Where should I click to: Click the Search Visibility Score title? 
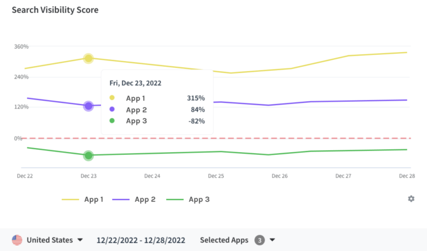click(55, 10)
